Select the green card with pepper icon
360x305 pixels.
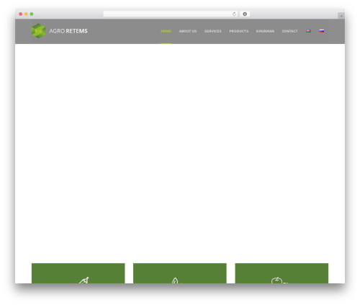tap(78, 273)
